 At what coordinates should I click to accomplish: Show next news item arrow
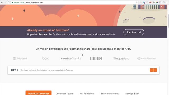click(x=155, y=70)
